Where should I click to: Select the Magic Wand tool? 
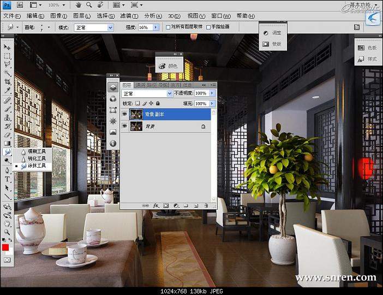pyautogui.click(x=7, y=73)
